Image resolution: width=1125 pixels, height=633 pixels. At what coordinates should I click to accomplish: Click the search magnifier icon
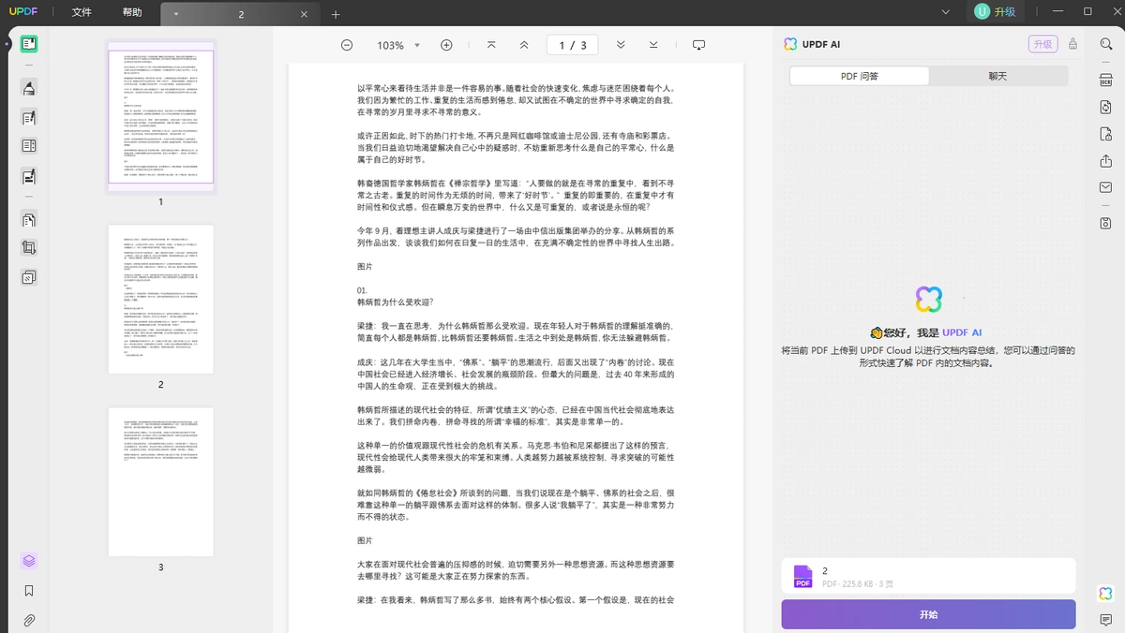point(1106,44)
